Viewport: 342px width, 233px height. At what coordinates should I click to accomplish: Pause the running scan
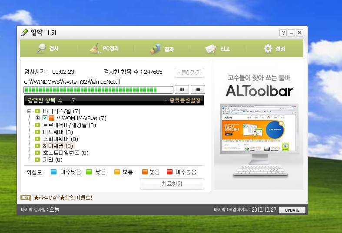[182, 89]
